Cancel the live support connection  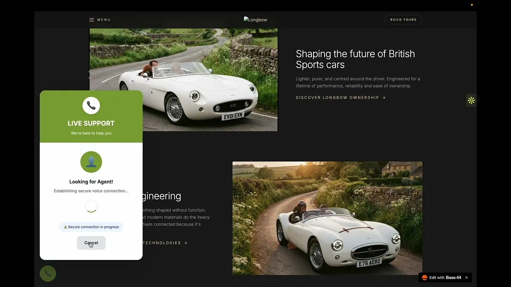tap(91, 243)
